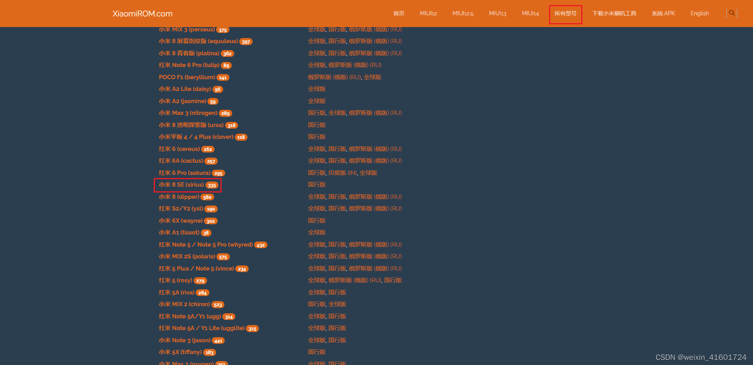Click 全球版 in the daisy row
753x365 pixels.
tap(317, 89)
